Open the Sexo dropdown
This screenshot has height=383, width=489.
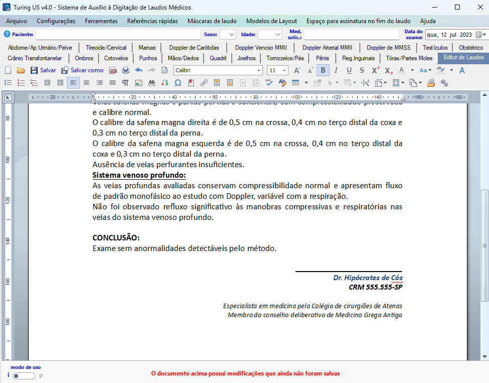228,35
